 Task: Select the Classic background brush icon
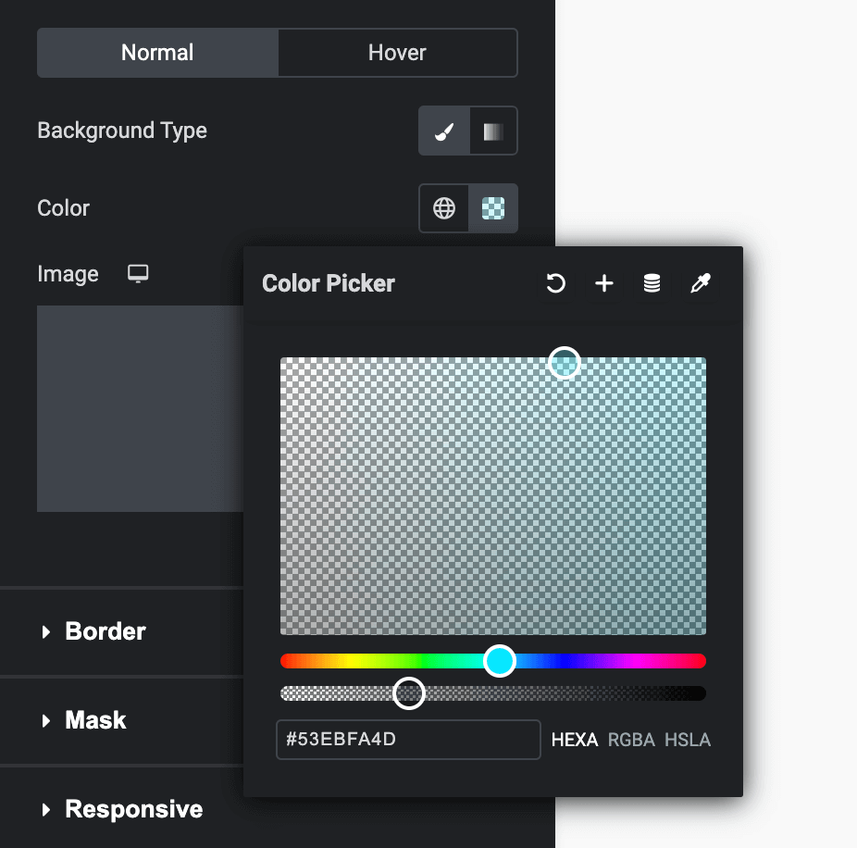443,131
